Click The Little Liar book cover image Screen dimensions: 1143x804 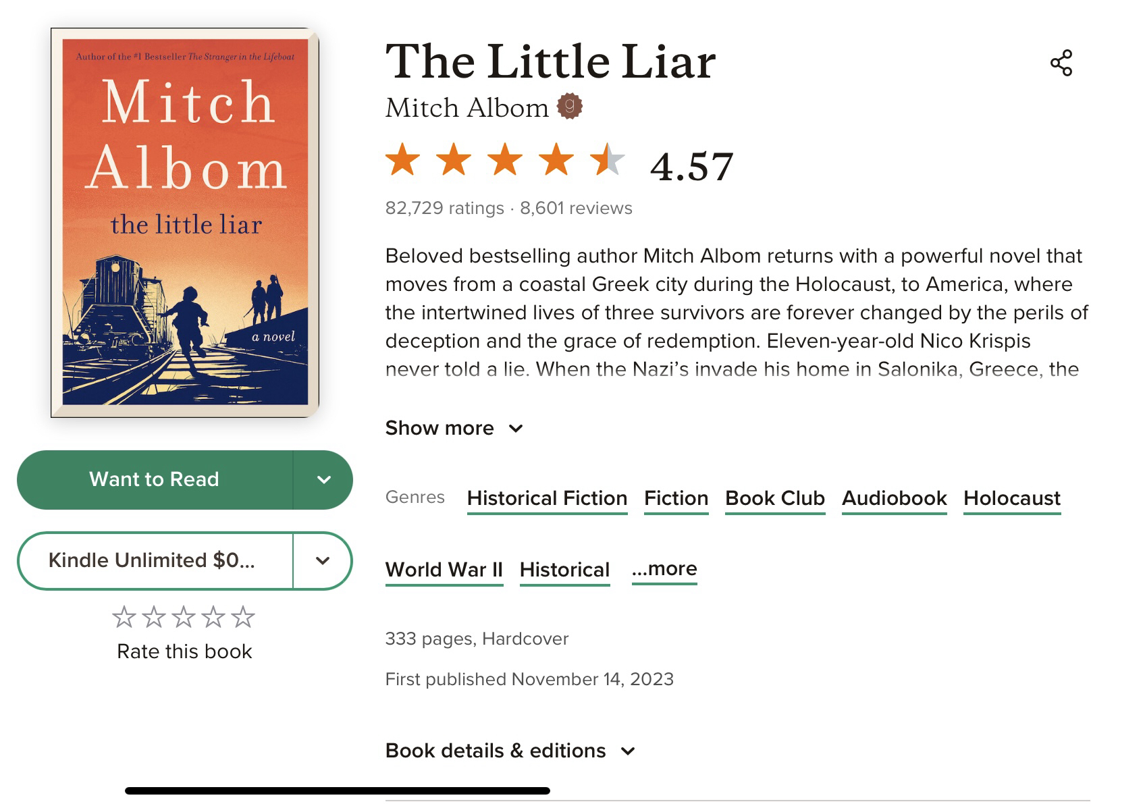[x=185, y=223]
